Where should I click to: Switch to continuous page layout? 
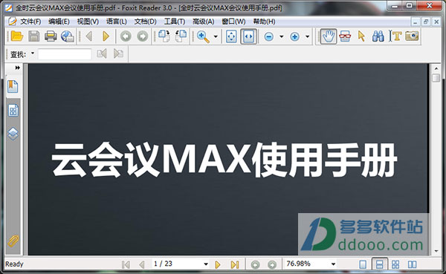coord(379,264)
